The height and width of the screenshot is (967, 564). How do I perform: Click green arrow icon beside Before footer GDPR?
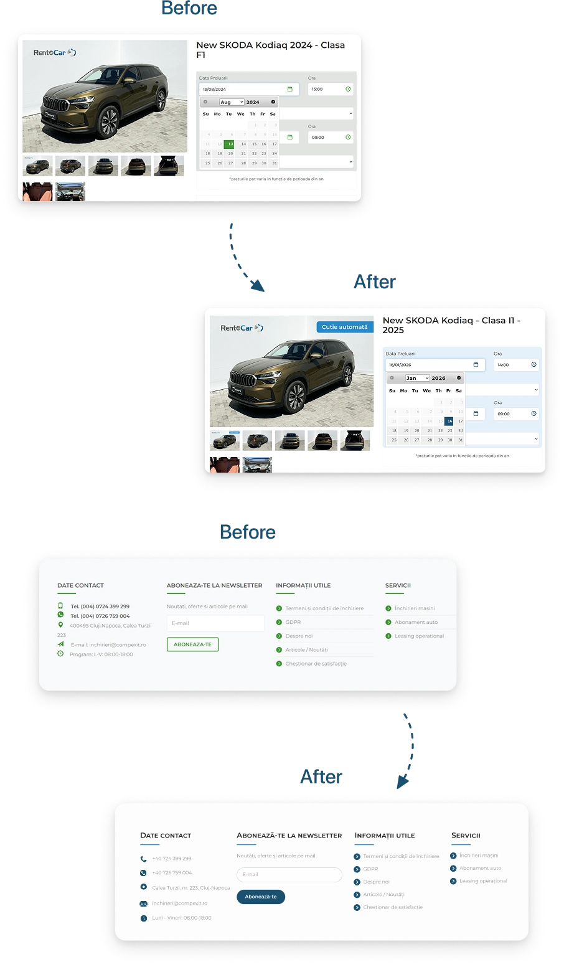279,622
